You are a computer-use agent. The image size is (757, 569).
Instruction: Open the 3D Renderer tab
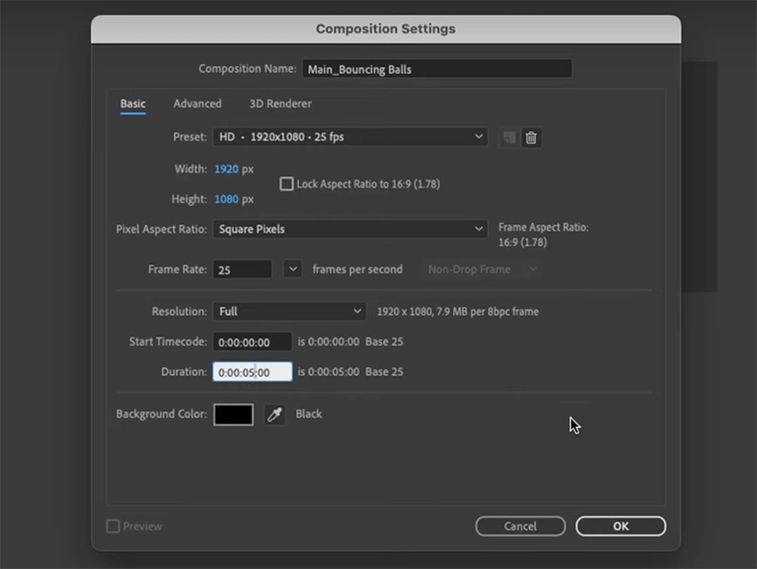pos(280,103)
